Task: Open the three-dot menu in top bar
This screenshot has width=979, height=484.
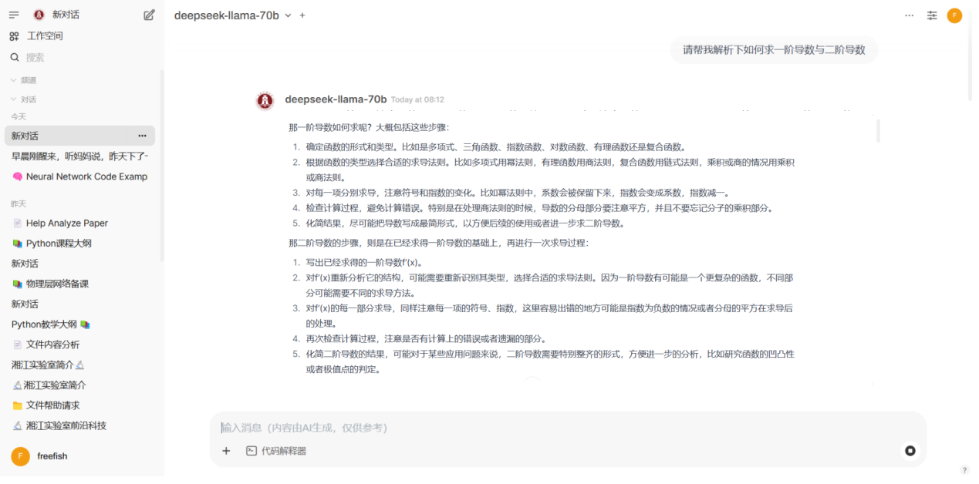Action: pyautogui.click(x=910, y=15)
